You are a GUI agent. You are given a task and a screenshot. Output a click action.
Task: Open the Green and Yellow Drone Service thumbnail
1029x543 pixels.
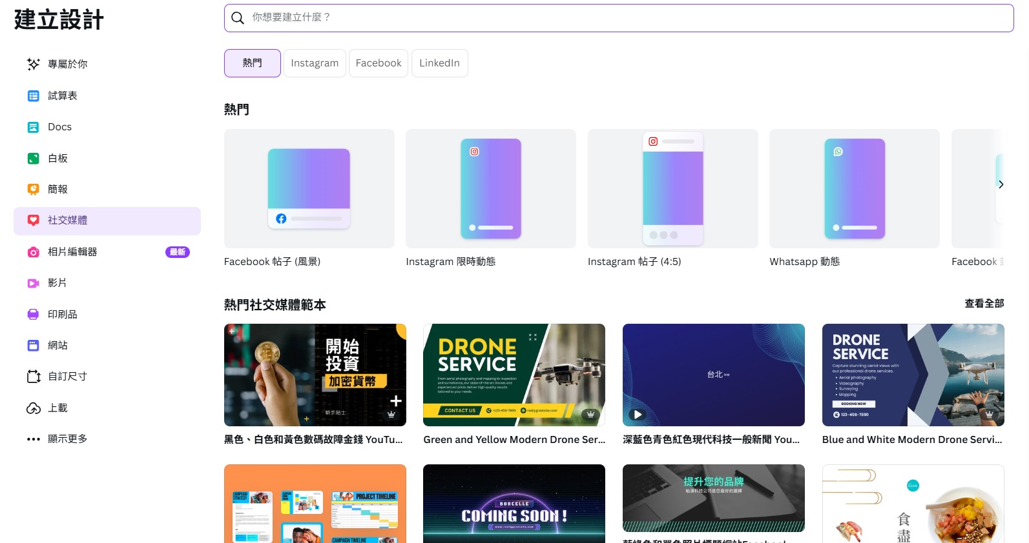click(x=514, y=375)
